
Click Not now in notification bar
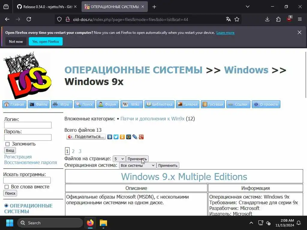16,41
